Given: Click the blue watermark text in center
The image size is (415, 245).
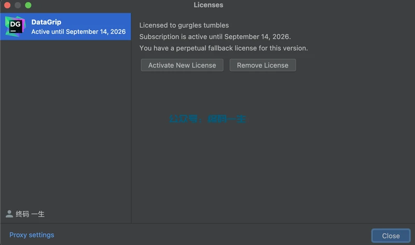Looking at the screenshot, I should 208,119.
